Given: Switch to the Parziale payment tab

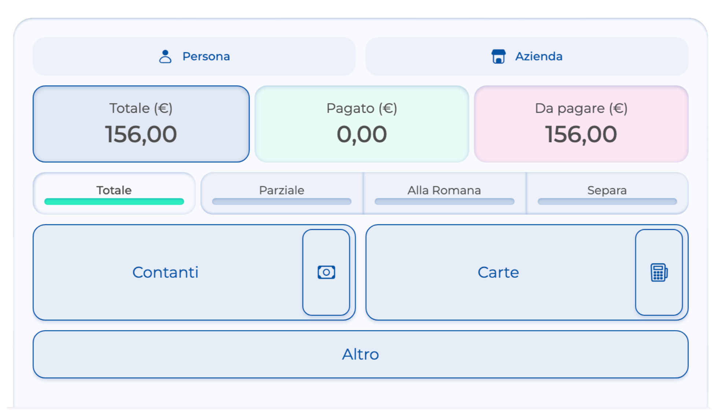Looking at the screenshot, I should [281, 190].
